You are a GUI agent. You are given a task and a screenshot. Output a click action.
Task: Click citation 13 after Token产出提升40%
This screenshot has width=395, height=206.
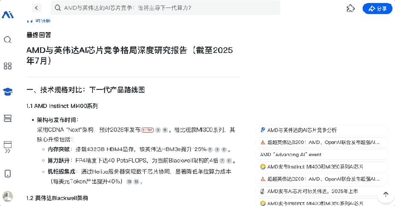129,182
